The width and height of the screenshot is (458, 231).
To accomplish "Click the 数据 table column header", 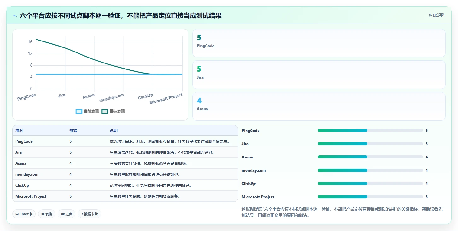I will tap(73, 131).
